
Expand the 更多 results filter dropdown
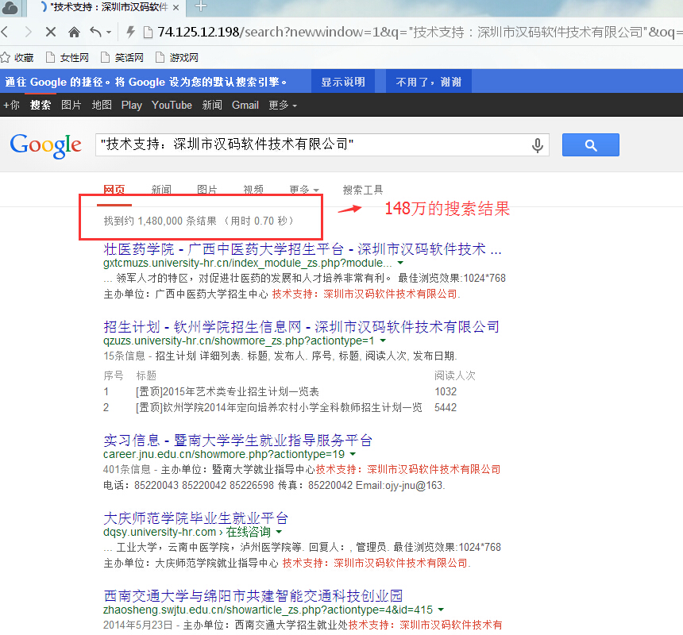tap(304, 190)
